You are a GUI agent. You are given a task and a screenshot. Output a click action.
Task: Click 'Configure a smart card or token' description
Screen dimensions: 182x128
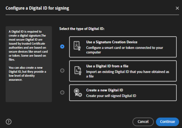point(125,50)
